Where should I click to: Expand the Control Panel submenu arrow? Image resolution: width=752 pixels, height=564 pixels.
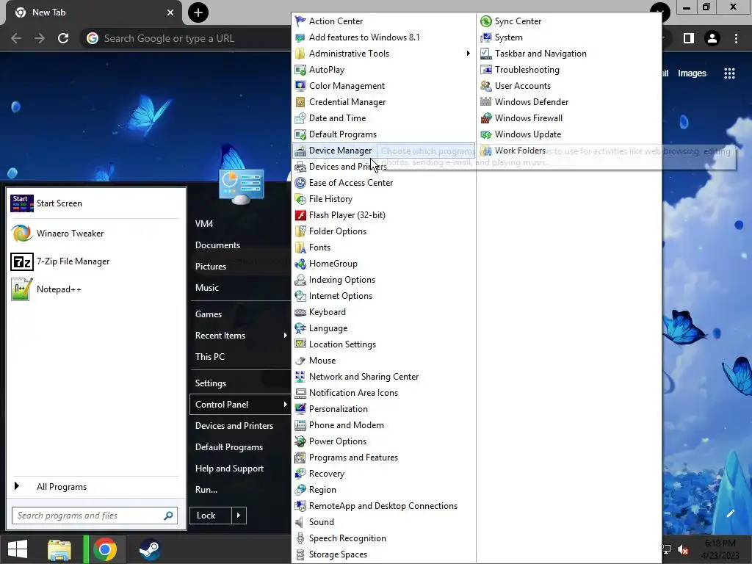tap(285, 405)
